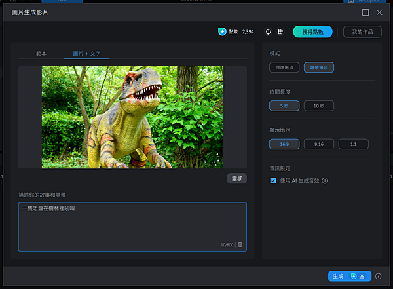Select 專業選項 mode
This screenshot has width=393, height=289.
tap(319, 67)
